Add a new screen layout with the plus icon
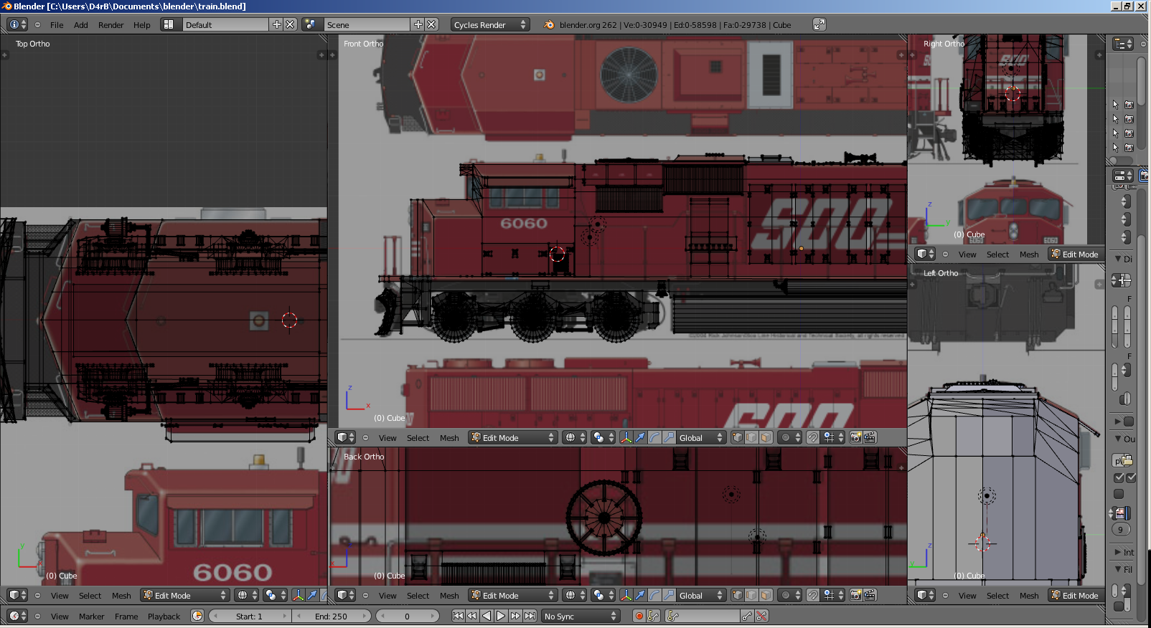 tap(276, 24)
